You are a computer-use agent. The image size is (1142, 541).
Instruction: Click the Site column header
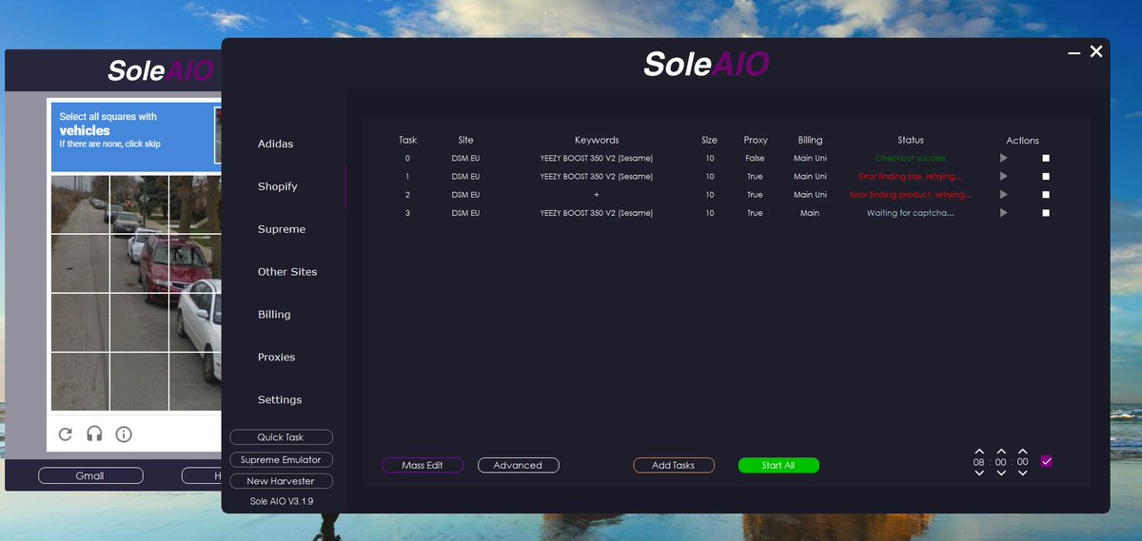point(465,140)
